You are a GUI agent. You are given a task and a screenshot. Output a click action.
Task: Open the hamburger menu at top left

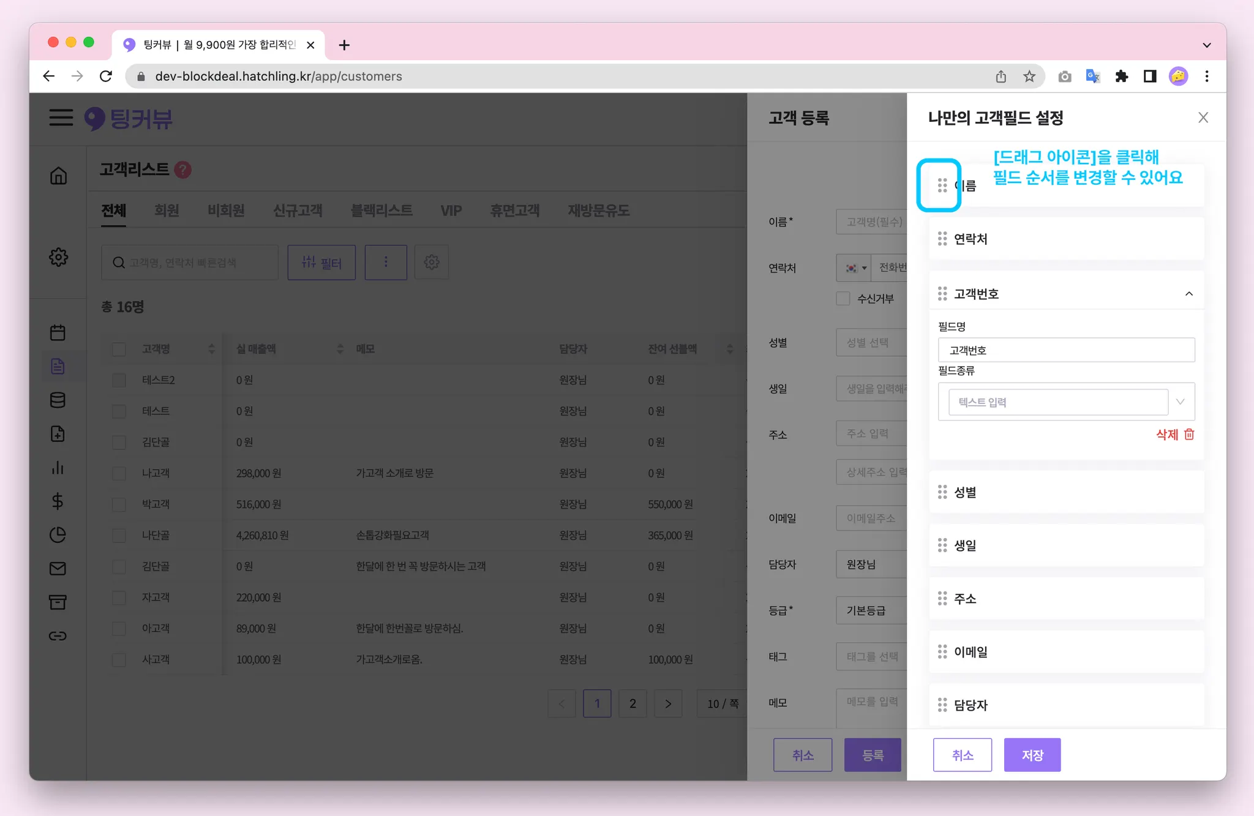61,118
